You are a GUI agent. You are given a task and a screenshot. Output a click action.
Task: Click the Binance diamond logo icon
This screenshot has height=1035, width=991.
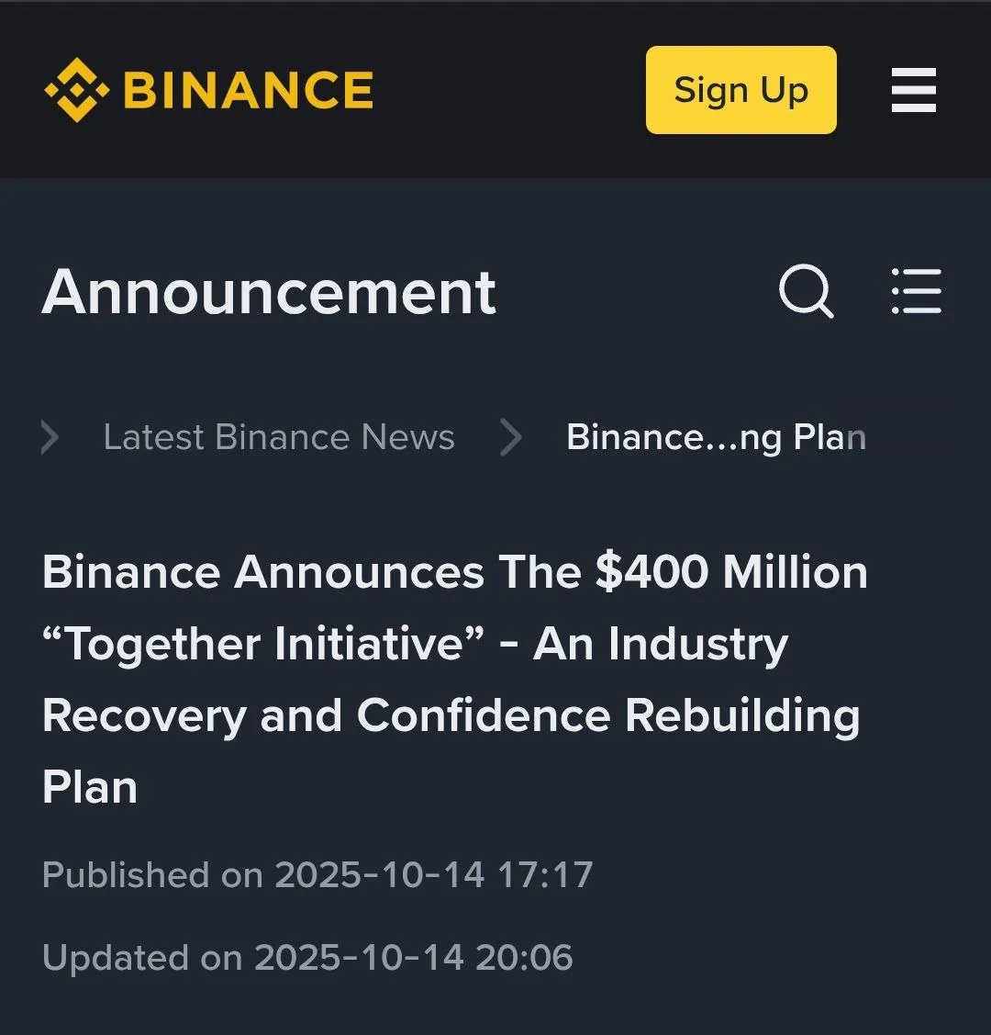click(76, 90)
